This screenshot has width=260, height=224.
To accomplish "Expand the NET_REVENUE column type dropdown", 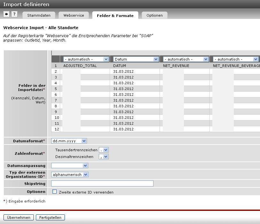I will point(186,59).
